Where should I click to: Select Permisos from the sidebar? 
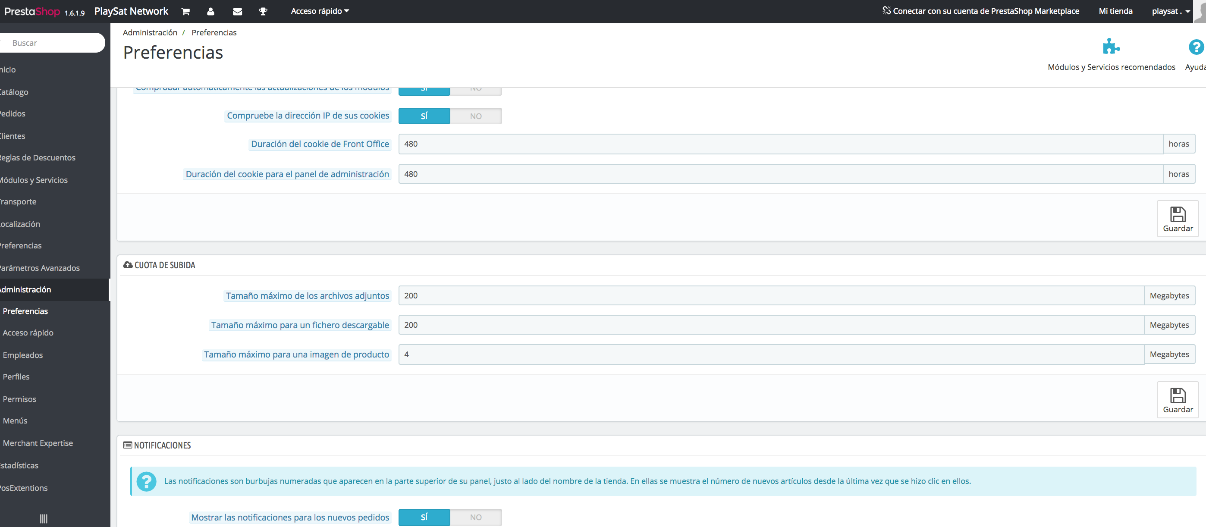pyautogui.click(x=19, y=399)
